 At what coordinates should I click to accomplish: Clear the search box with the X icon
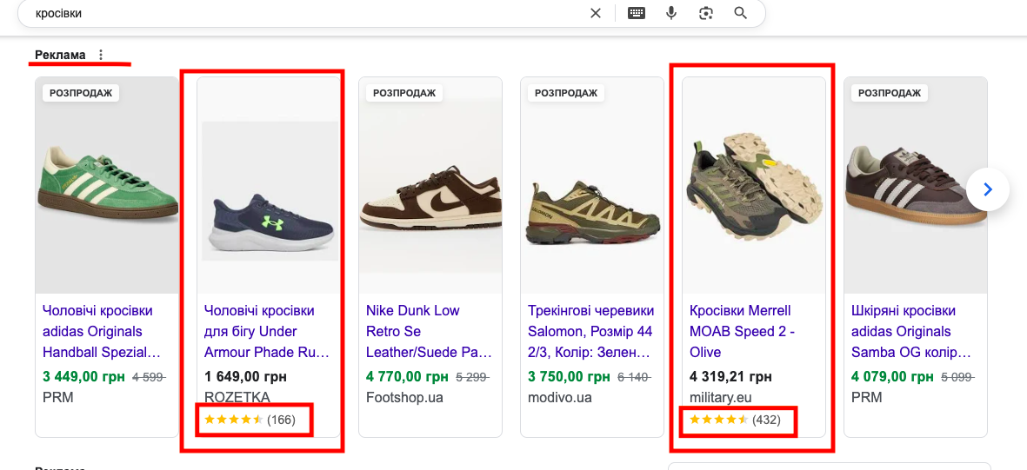point(596,13)
